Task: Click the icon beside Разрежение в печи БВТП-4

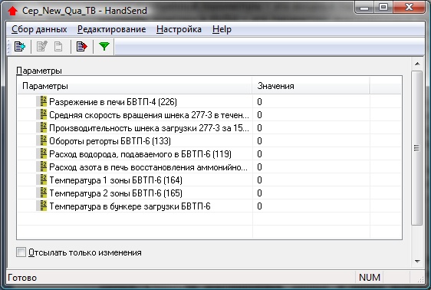Action: pos(42,101)
